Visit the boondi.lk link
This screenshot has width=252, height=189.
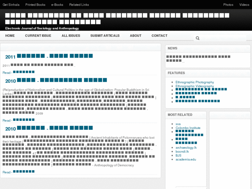tap(182, 151)
